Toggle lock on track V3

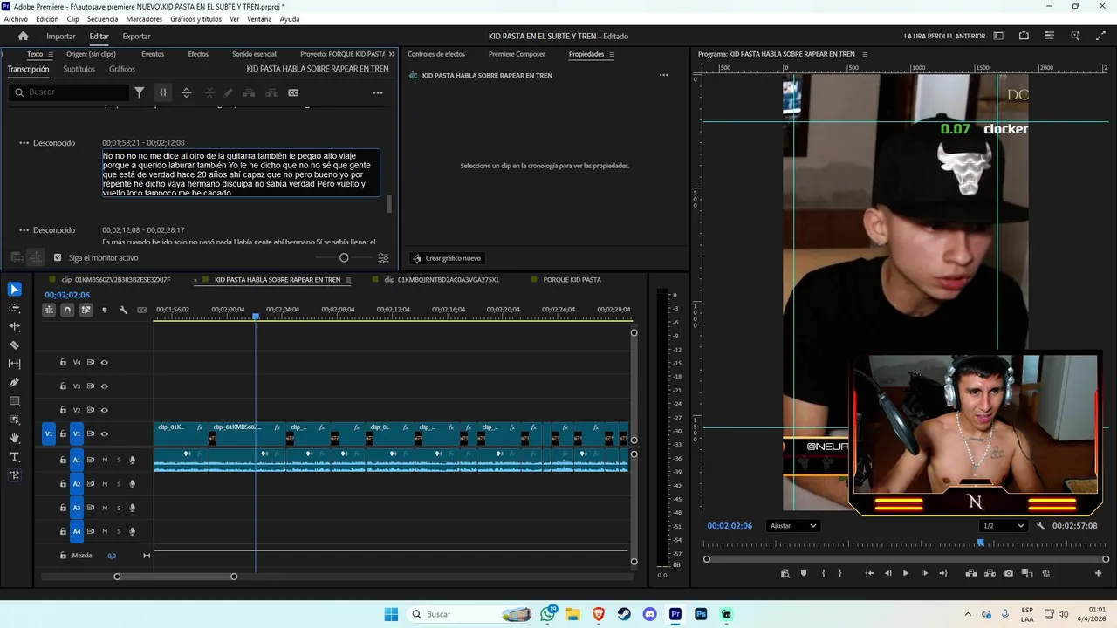[63, 386]
